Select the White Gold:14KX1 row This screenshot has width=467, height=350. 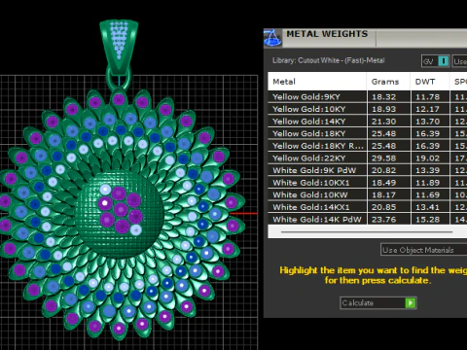point(368,207)
